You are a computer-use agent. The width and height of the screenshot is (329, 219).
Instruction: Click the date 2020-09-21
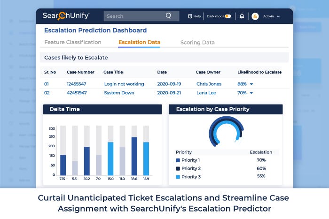tap(169, 93)
